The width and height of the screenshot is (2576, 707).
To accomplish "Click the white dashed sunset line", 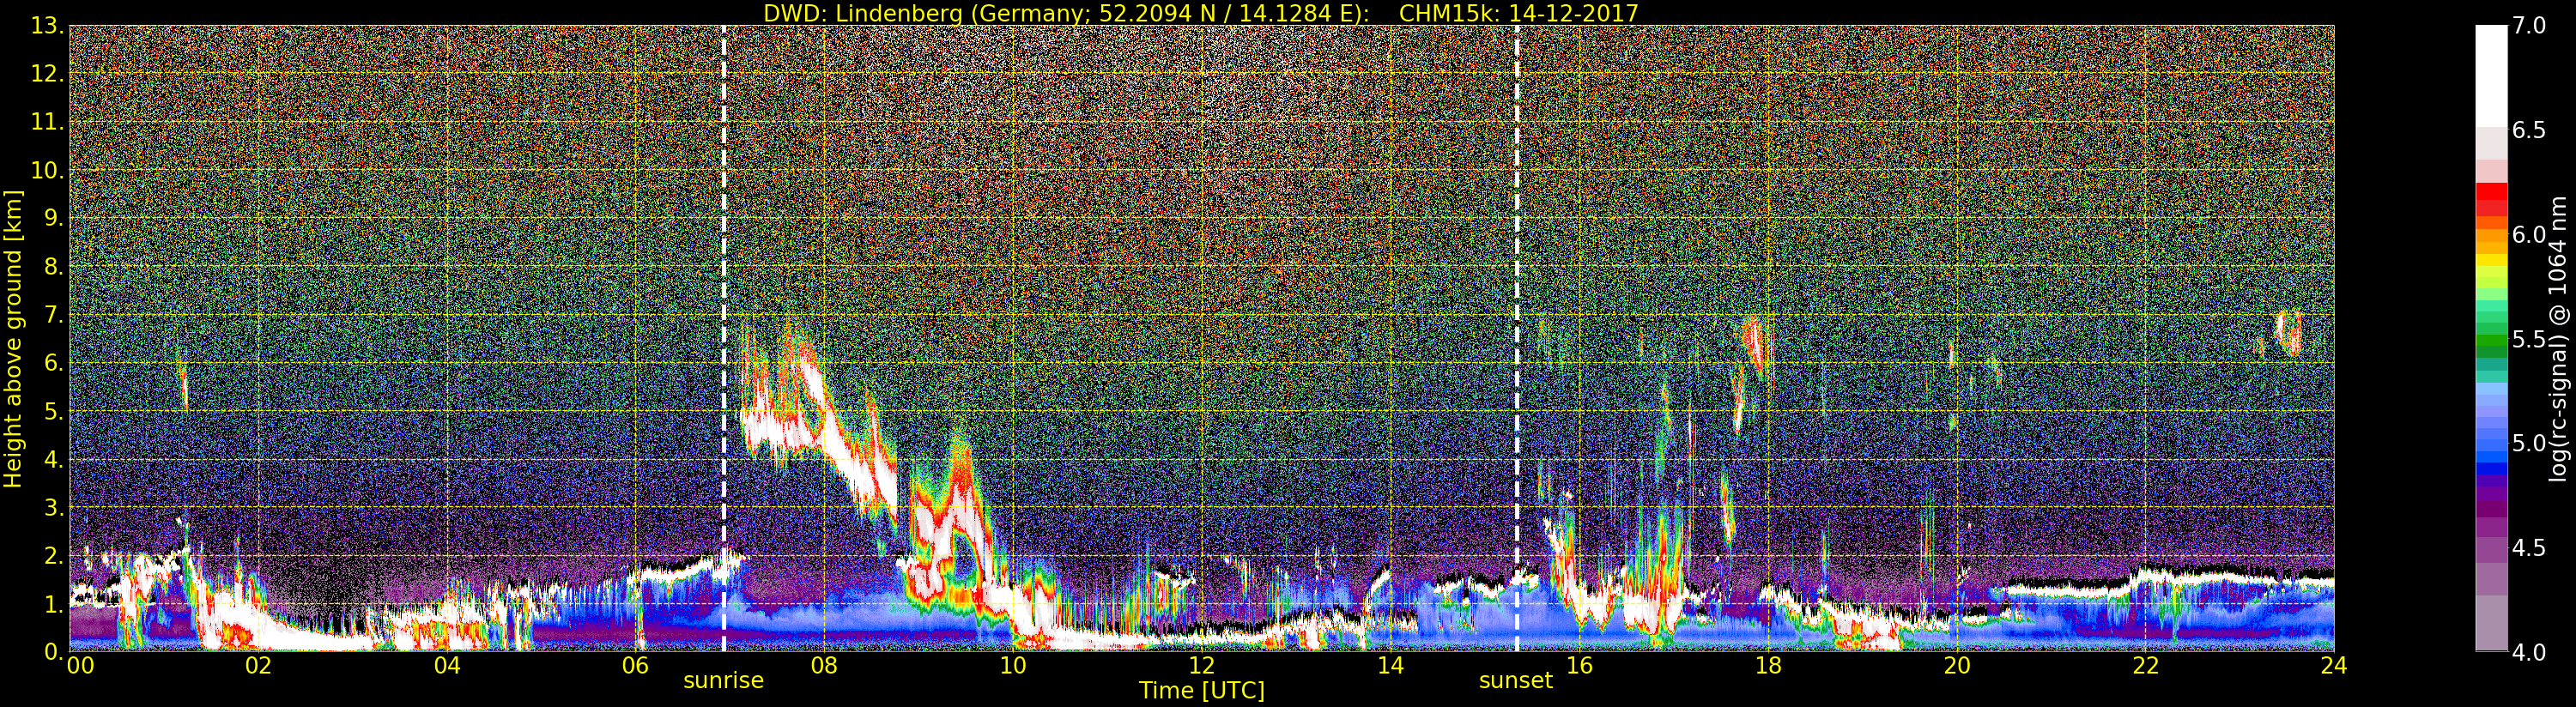I will tap(1516, 338).
